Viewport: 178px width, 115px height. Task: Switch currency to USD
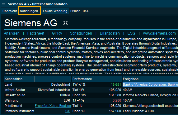tap(86, 11)
